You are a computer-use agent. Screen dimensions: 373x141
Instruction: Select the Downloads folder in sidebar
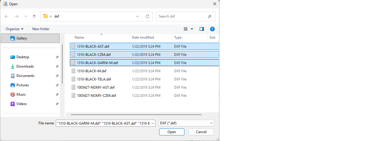[x=25, y=66]
